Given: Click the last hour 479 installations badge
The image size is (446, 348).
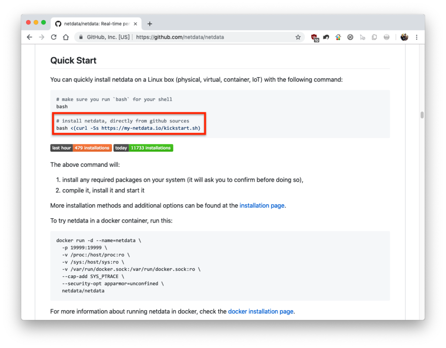Looking at the screenshot, I should coord(81,148).
